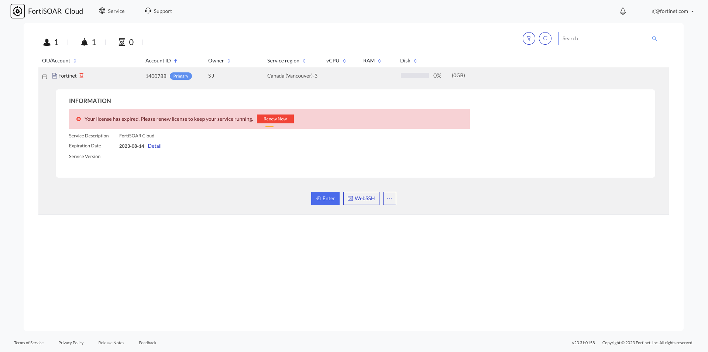Image resolution: width=708 pixels, height=352 pixels.
Task: Click the hourglass icon showing 0
Action: (x=121, y=42)
